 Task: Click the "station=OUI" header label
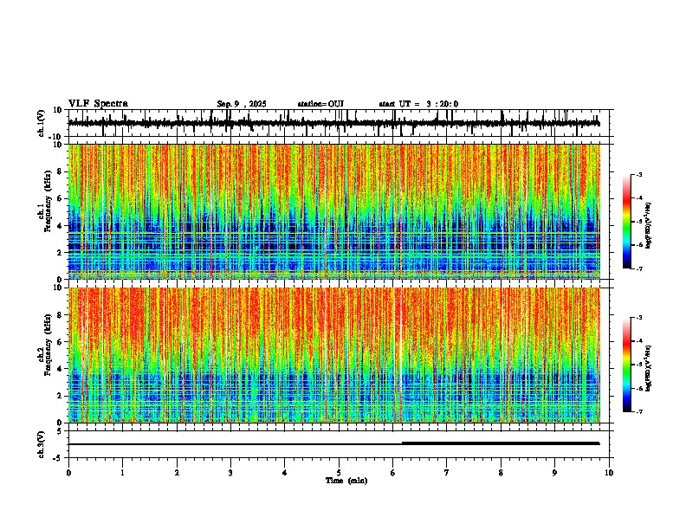coord(320,104)
